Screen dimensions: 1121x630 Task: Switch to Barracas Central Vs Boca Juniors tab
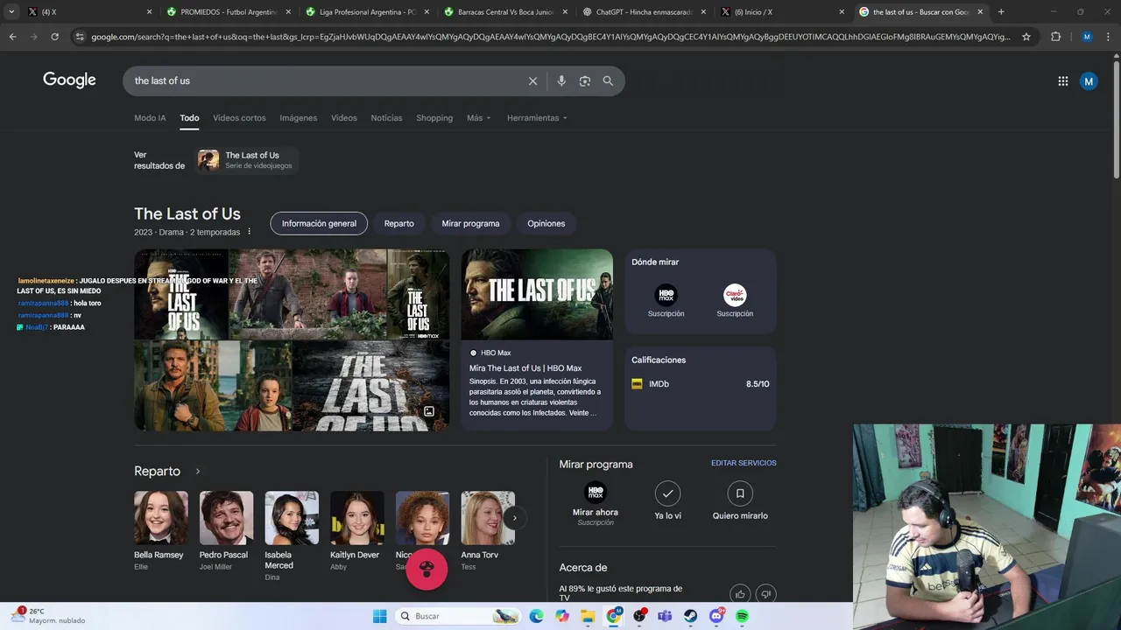506,12
